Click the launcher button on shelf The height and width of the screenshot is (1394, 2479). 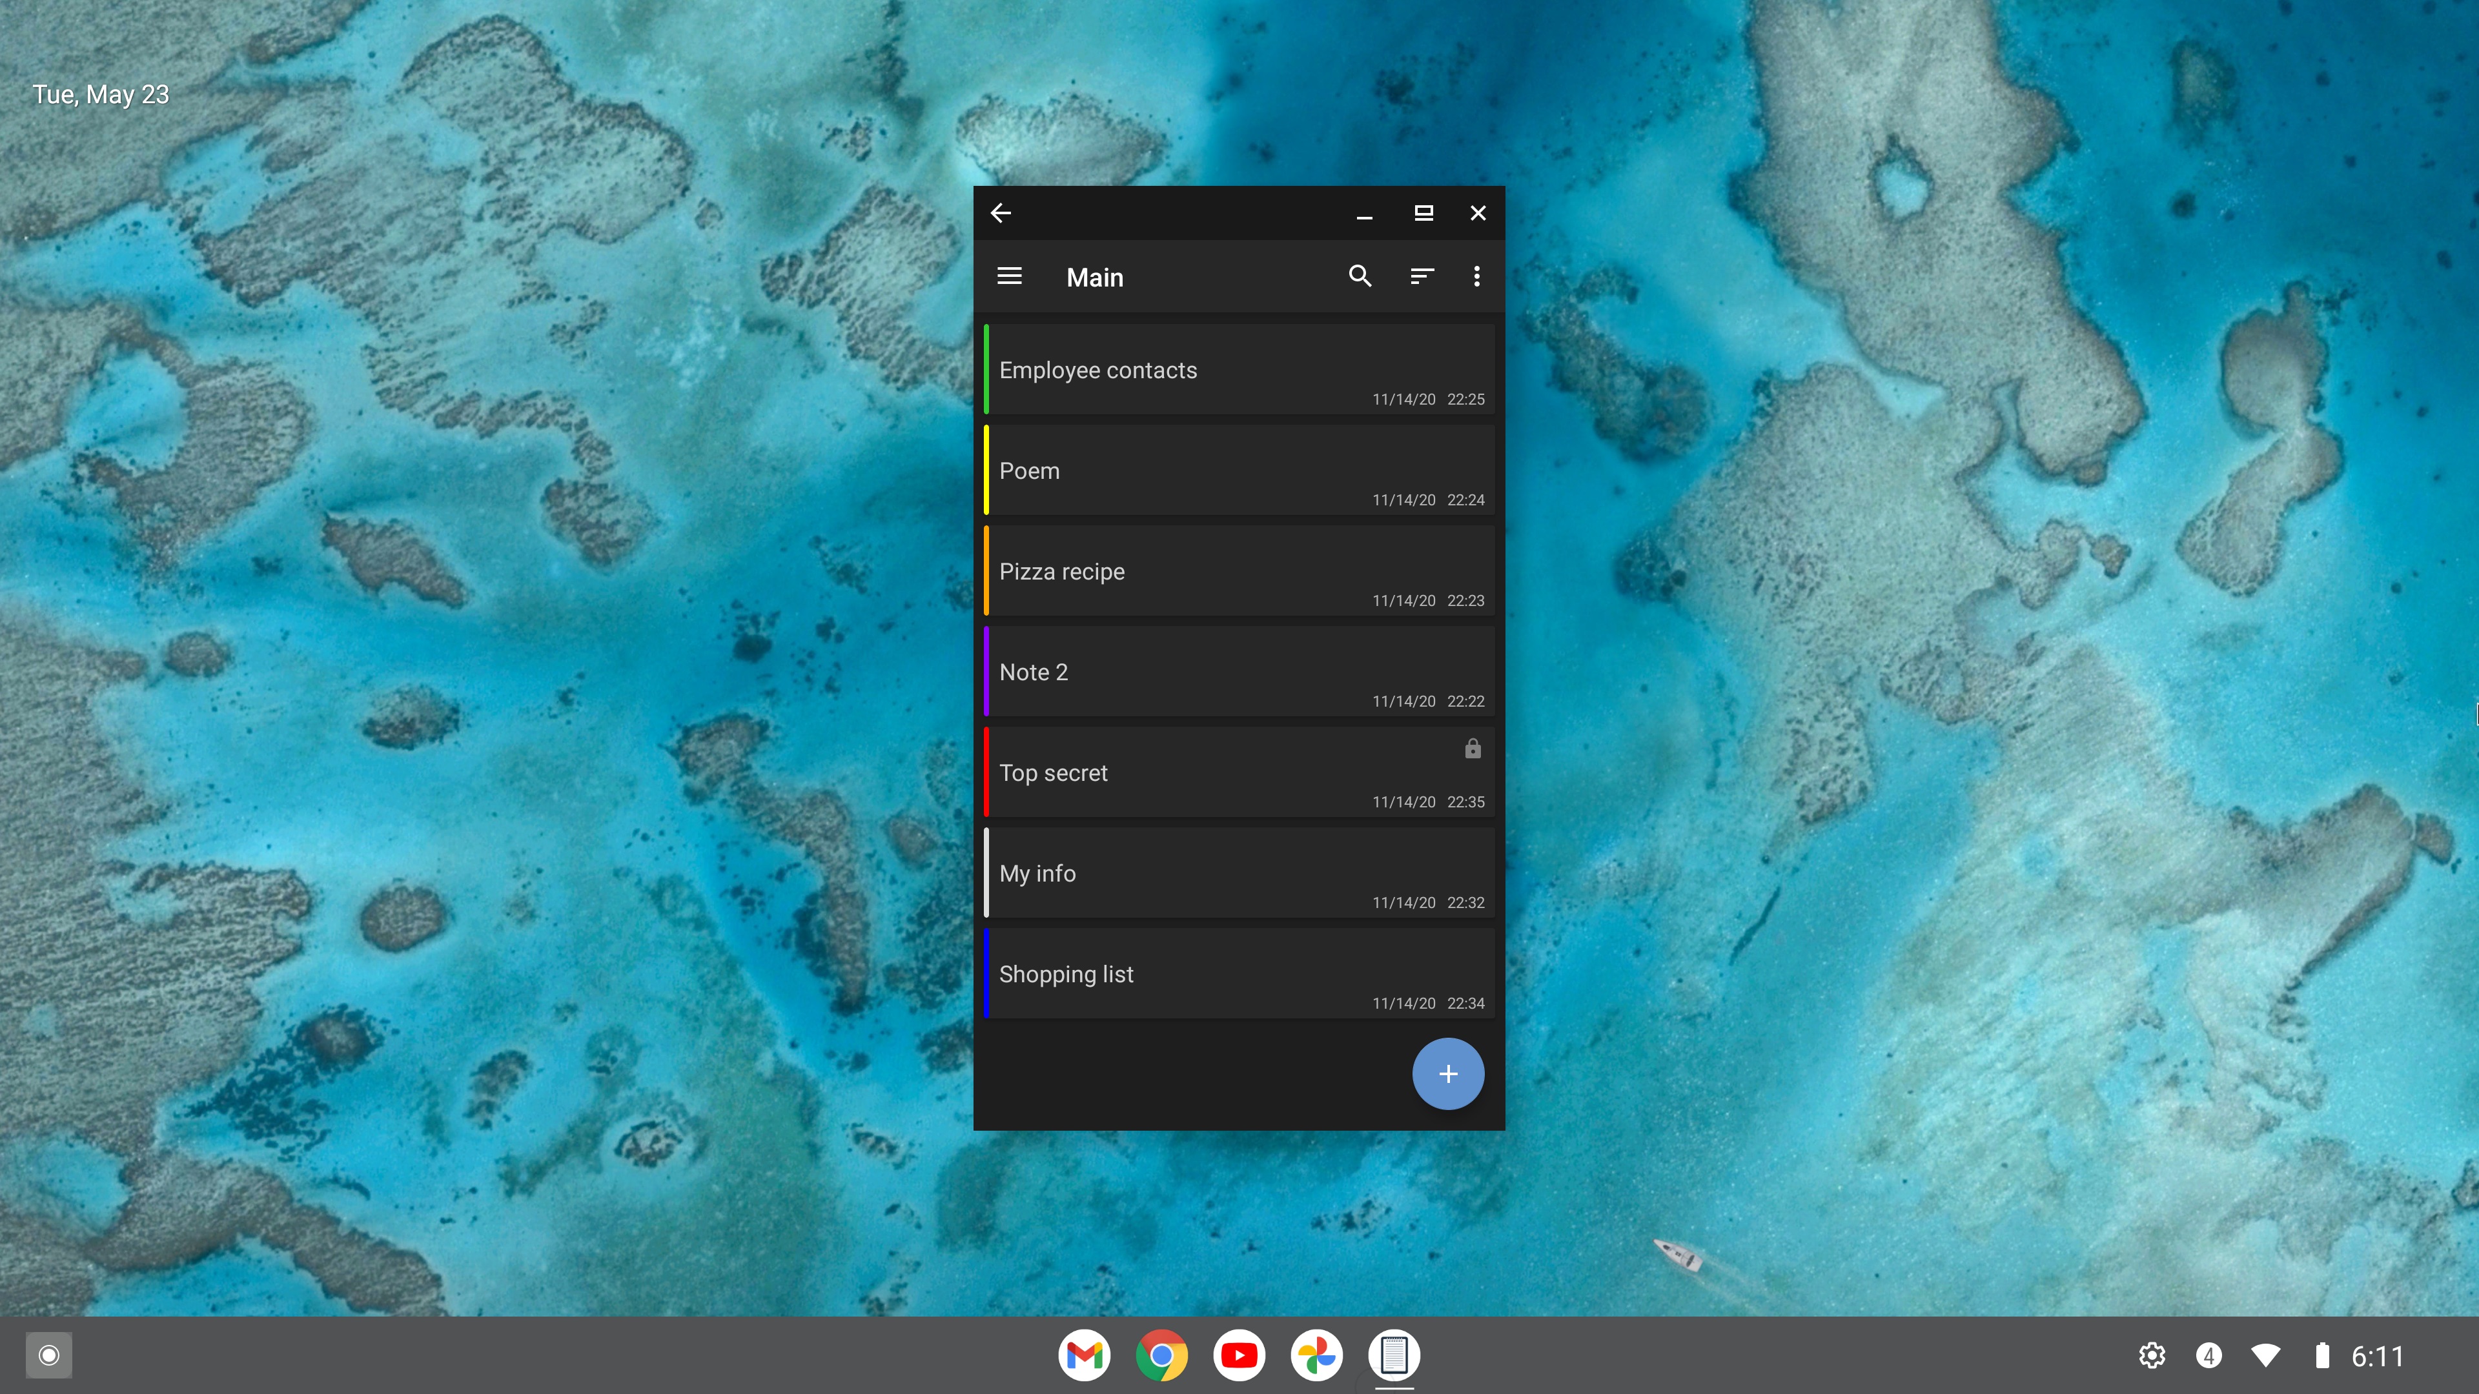(x=49, y=1355)
